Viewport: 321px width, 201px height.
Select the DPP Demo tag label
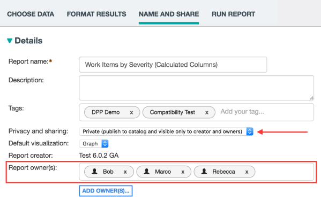106,112
